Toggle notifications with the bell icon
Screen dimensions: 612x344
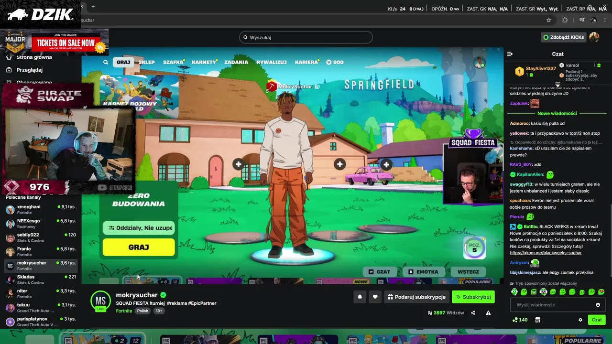[360, 297]
